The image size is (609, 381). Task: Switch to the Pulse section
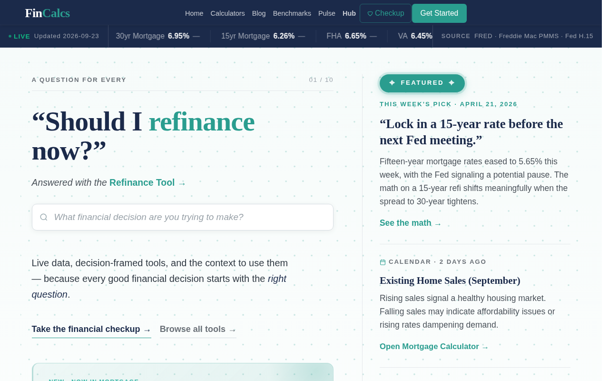coord(327,13)
